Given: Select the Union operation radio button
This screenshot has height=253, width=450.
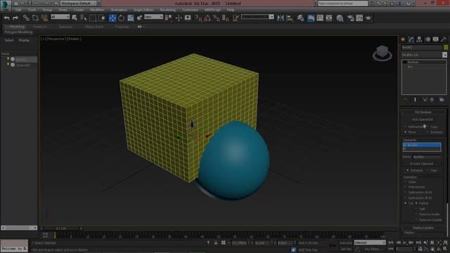Looking at the screenshot, I should pos(406,182).
